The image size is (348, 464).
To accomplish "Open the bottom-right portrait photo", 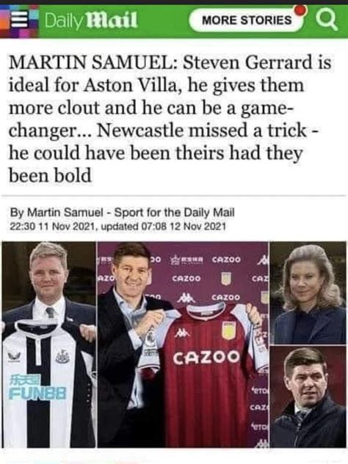I will pyautogui.click(x=308, y=397).
